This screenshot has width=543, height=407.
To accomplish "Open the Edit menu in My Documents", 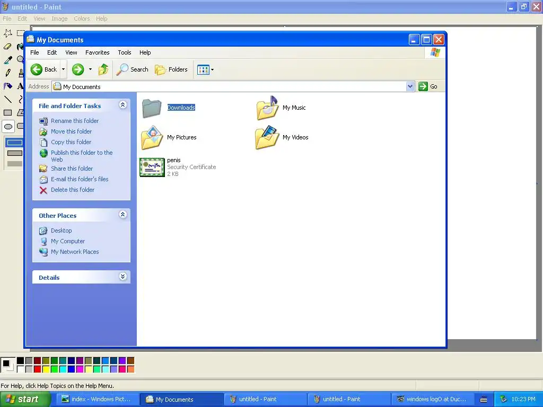I will pos(52,52).
